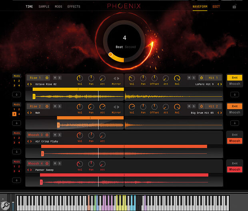Click the orange handle on circular time dial
This screenshot has height=211, width=248.
(x=110, y=55)
